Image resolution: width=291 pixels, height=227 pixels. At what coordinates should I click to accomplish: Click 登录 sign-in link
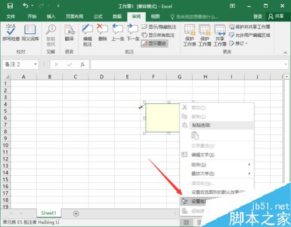[258, 16]
